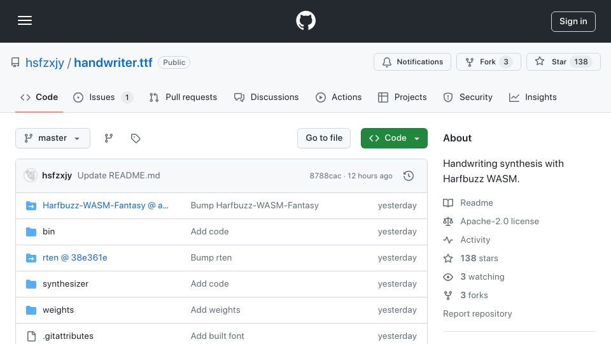The width and height of the screenshot is (611, 344).
Task: Expand the master branch dropdown
Action: [x=53, y=138]
